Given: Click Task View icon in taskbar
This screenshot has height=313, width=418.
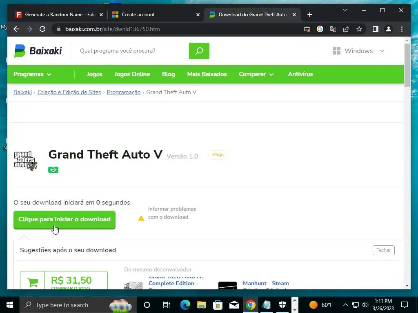Looking at the screenshot, I should pos(167,305).
